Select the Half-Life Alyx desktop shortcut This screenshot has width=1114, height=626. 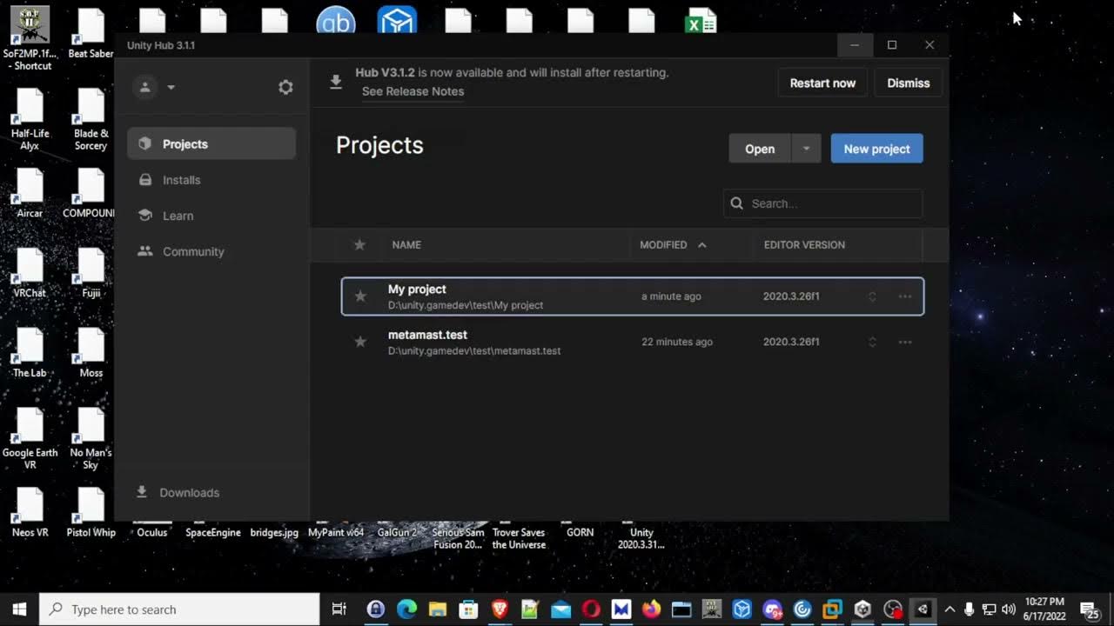[x=30, y=120]
